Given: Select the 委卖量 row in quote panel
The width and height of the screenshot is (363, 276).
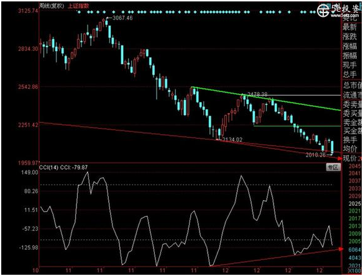Looking at the screenshot, I should (x=352, y=104).
